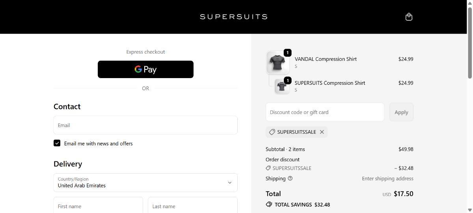Screen dimensions: 473x213
Task: Open the Country/Region dropdown
Action: (145, 183)
